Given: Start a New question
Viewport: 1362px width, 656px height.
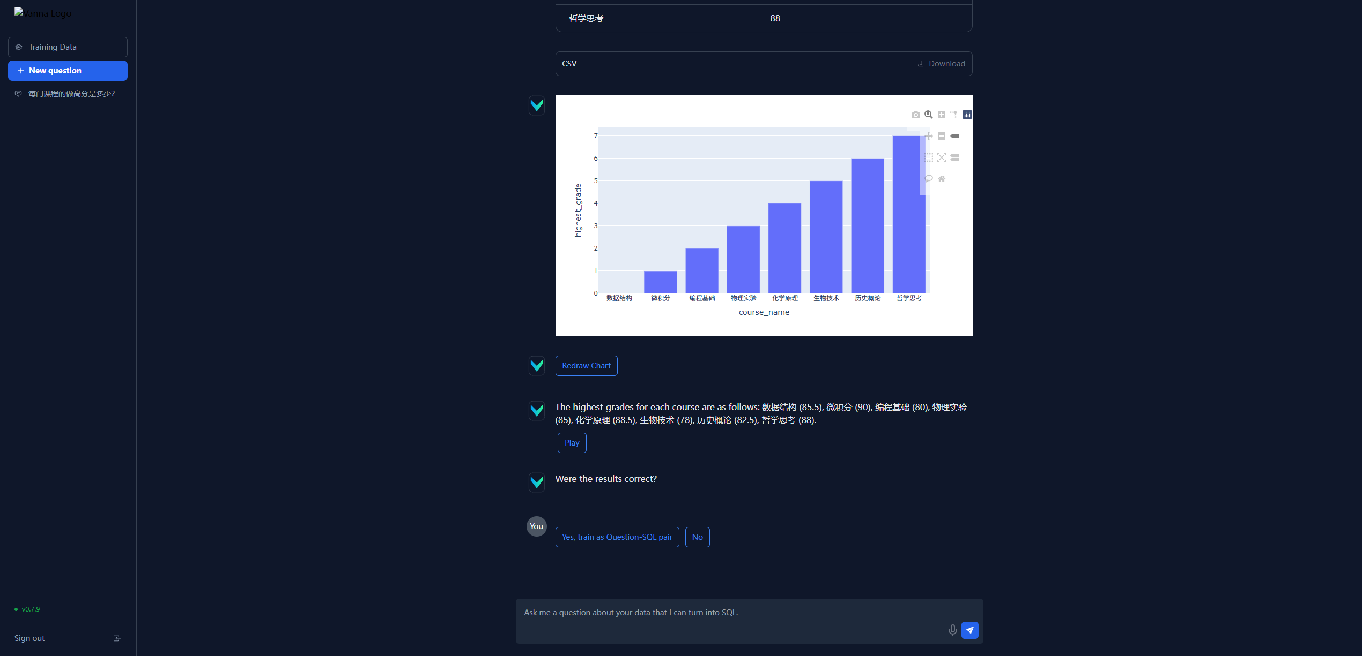Looking at the screenshot, I should (x=68, y=71).
